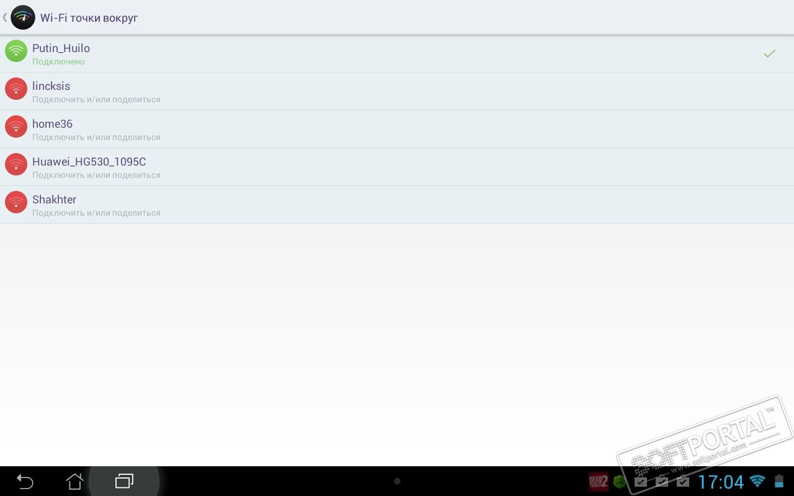794x496 pixels.
Task: Tap the "Wi-Fi точки вокруг" header title
Action: [x=89, y=18]
